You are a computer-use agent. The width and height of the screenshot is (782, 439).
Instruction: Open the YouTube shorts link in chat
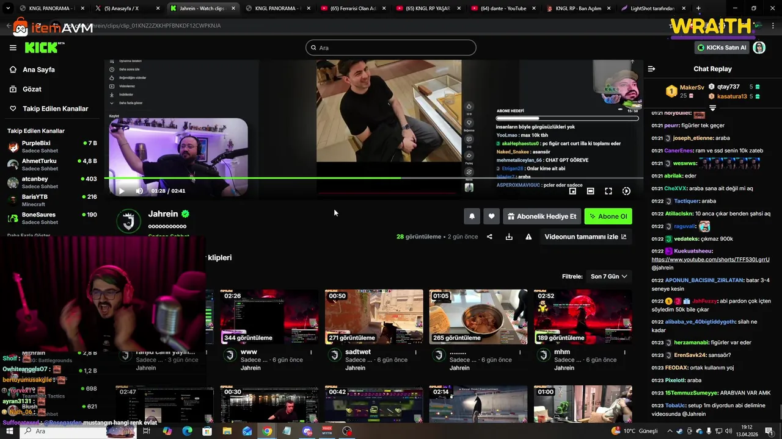(x=711, y=260)
